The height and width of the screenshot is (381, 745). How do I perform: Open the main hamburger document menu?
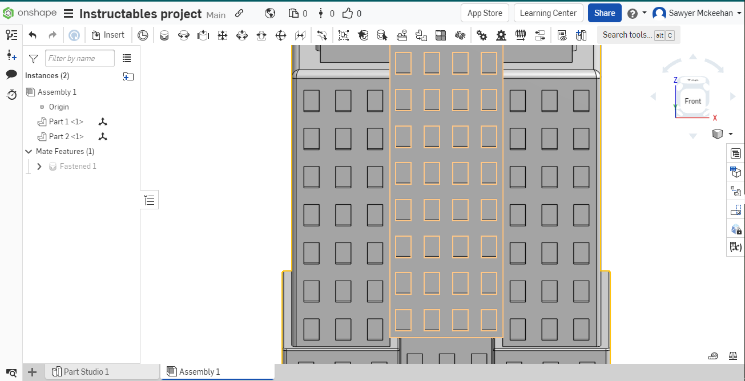68,14
